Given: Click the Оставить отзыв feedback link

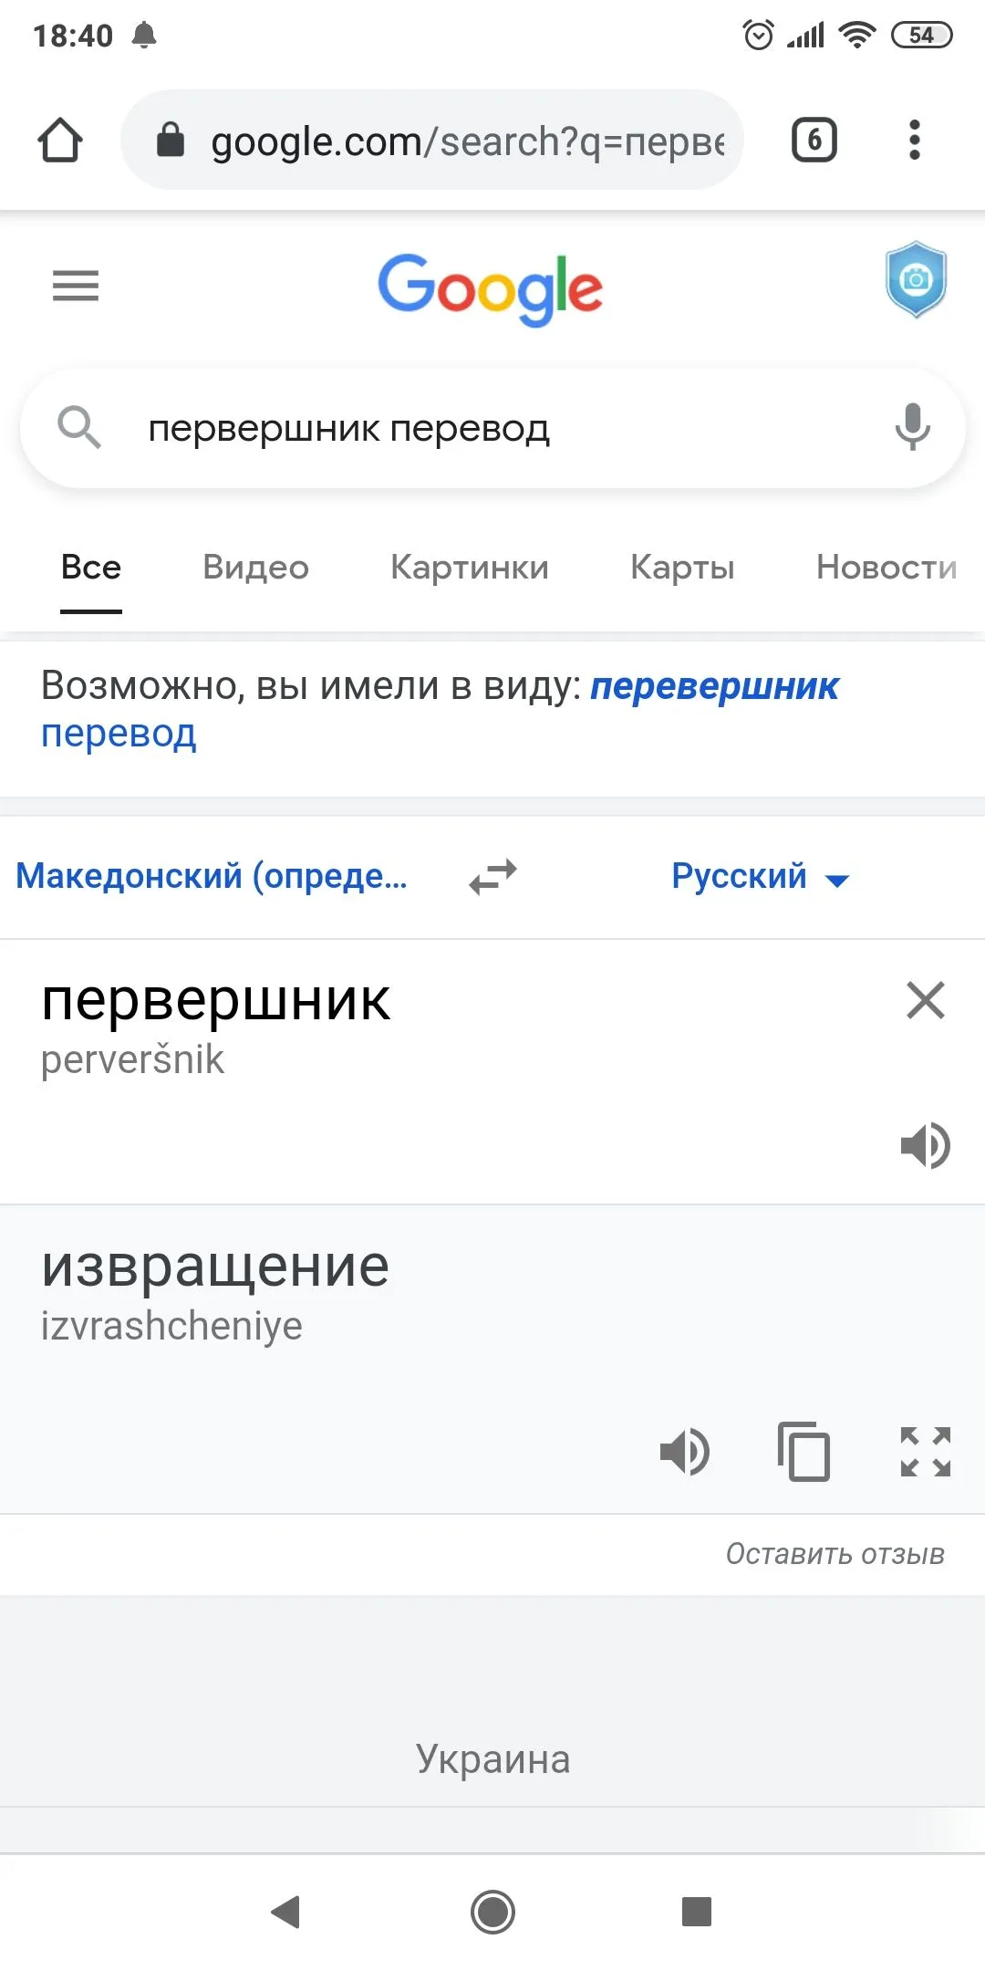Looking at the screenshot, I should click(x=835, y=1554).
